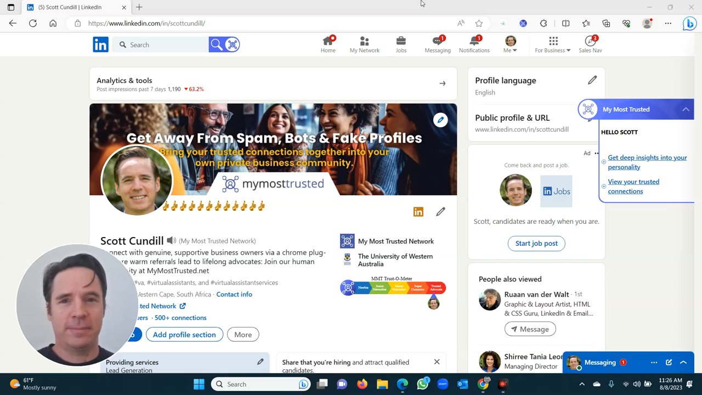Viewport: 702px width, 395px height.
Task: Click the LinkedIn logo
Action: [x=100, y=44]
